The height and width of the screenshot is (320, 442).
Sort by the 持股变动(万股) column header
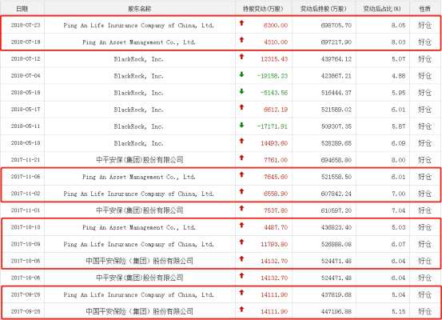[263, 9]
